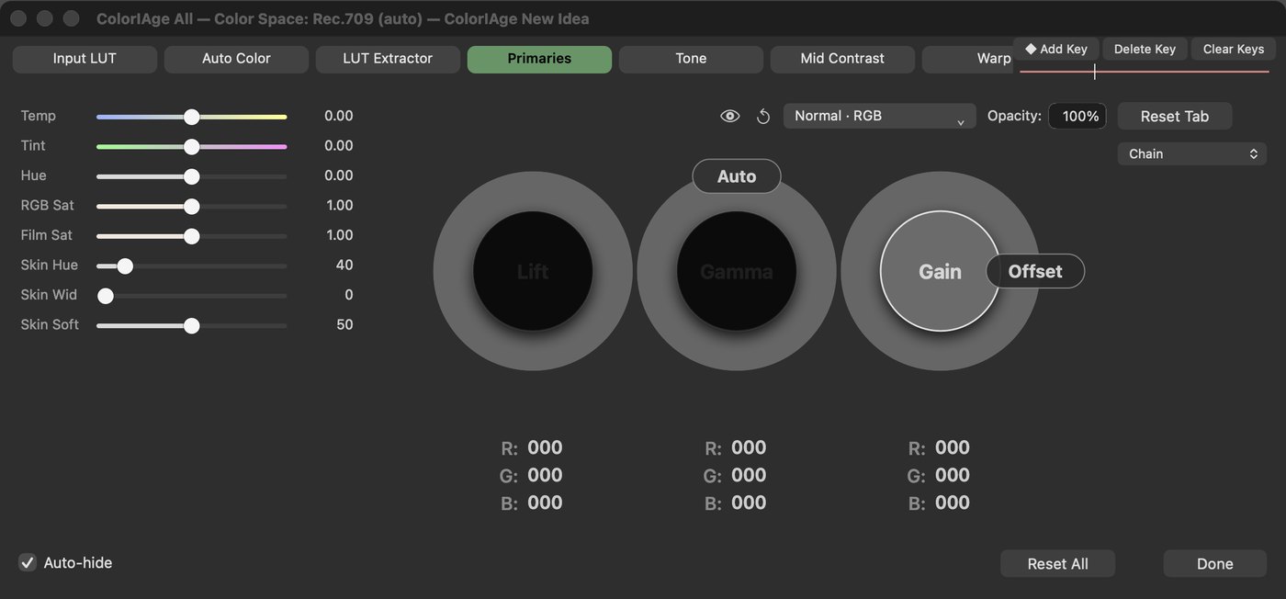
Task: Click the Gamma color wheel center
Action: 737,271
